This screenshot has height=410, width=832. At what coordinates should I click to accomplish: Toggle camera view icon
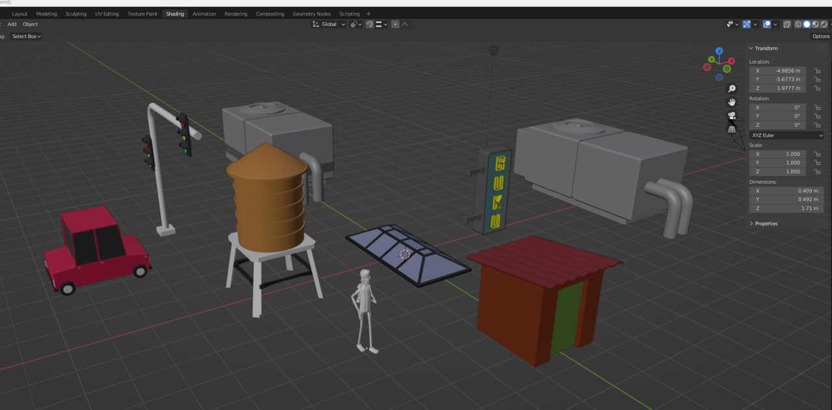[732, 115]
